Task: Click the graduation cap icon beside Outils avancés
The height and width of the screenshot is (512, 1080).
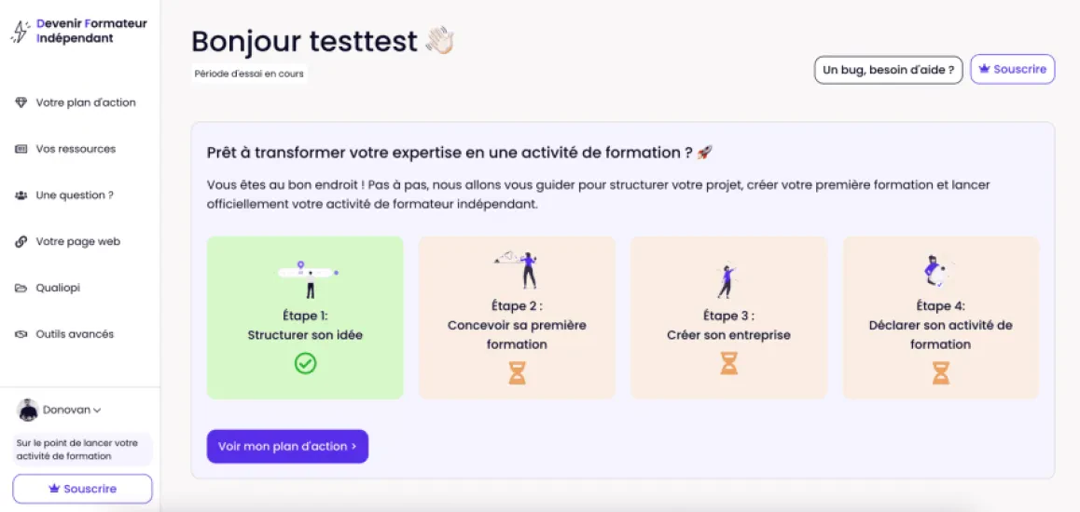Action: pyautogui.click(x=21, y=335)
